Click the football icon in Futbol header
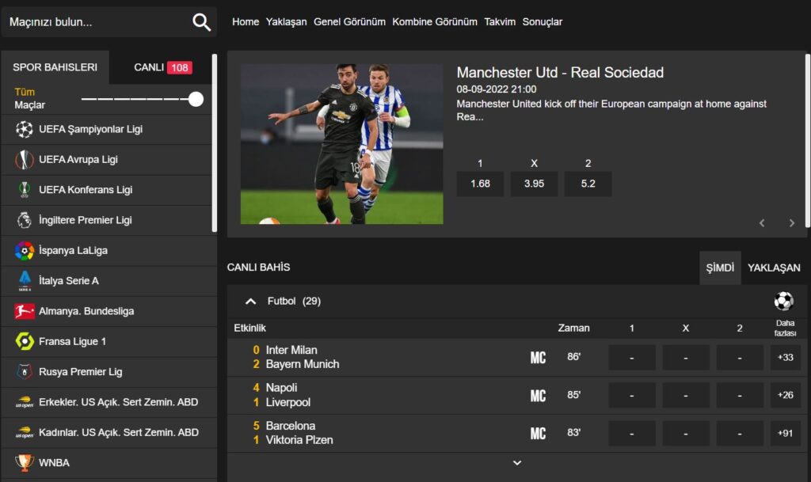 click(x=783, y=302)
